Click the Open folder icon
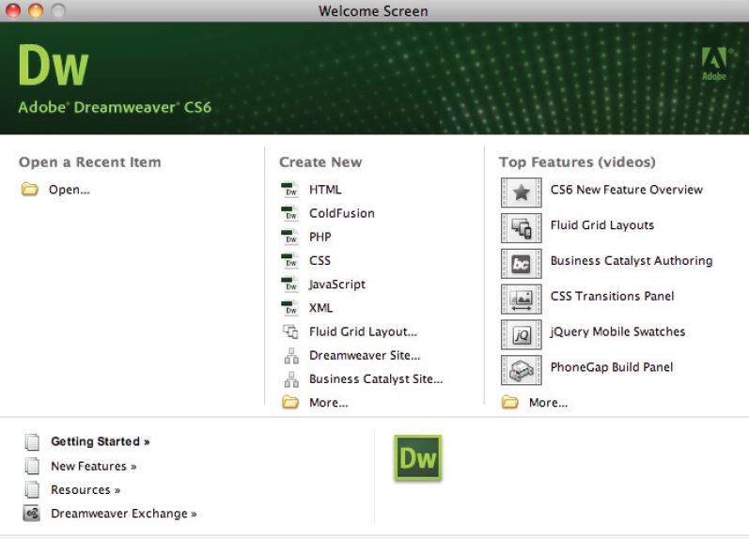 point(30,190)
